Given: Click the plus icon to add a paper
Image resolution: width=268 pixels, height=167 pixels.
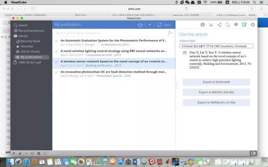Looking at the screenshot, I should (x=150, y=25).
